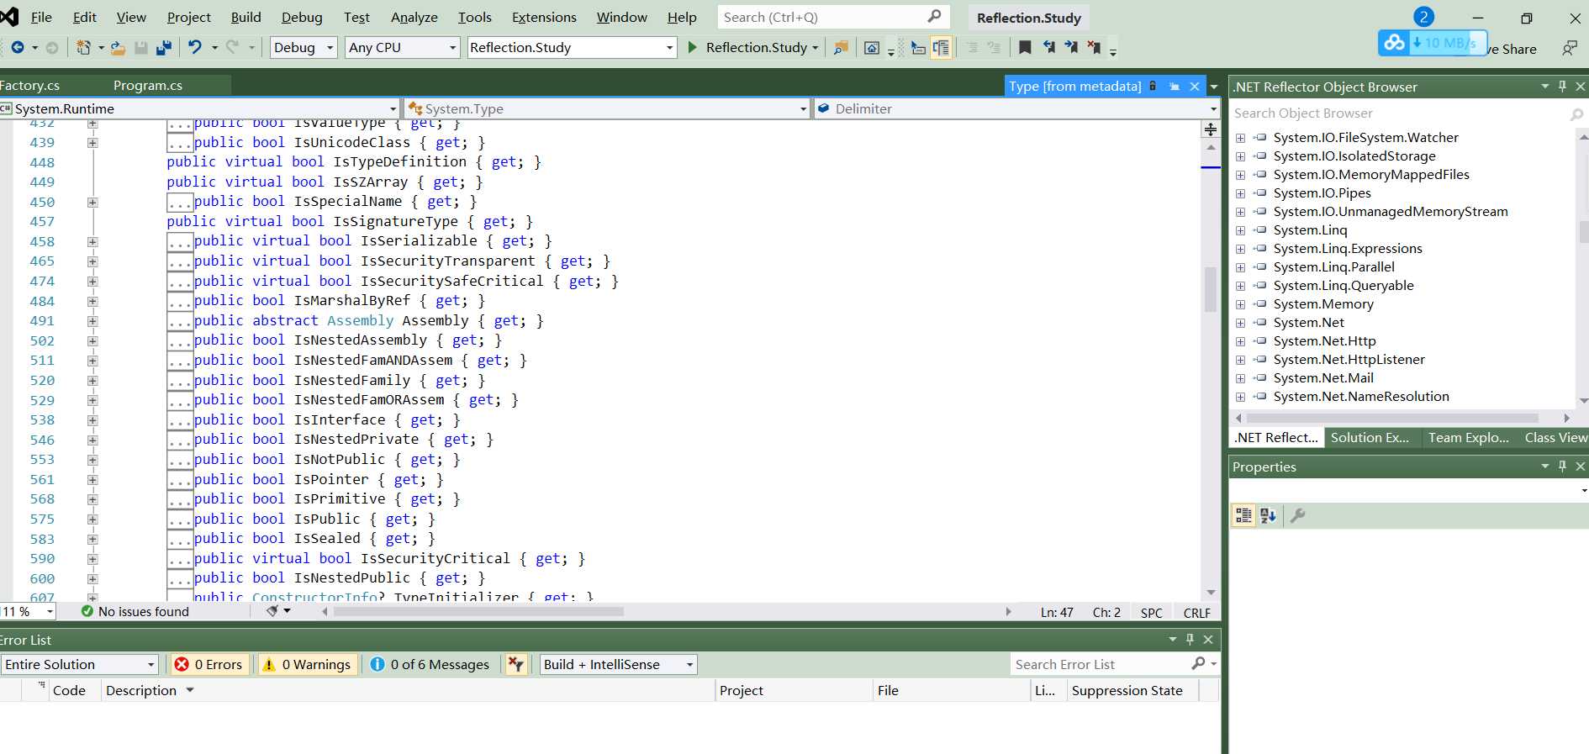
Task: Open the Build + IntelliSense dropdown
Action: pos(618,664)
